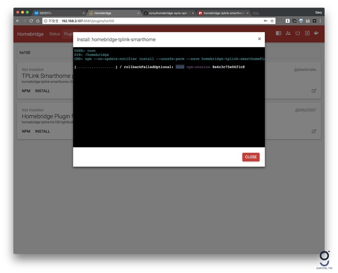
Task: Close the Install plugin dialog with X
Action: click(x=260, y=39)
